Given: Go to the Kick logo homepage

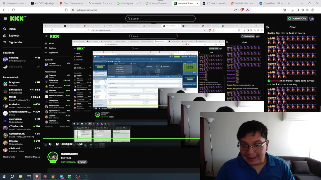Looking at the screenshot, I should pos(18,18).
